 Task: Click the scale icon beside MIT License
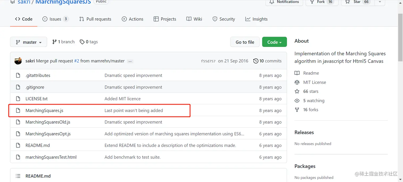[x=297, y=82]
